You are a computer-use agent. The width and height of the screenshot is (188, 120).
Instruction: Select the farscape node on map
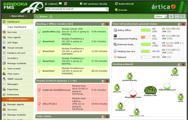click(x=175, y=71)
